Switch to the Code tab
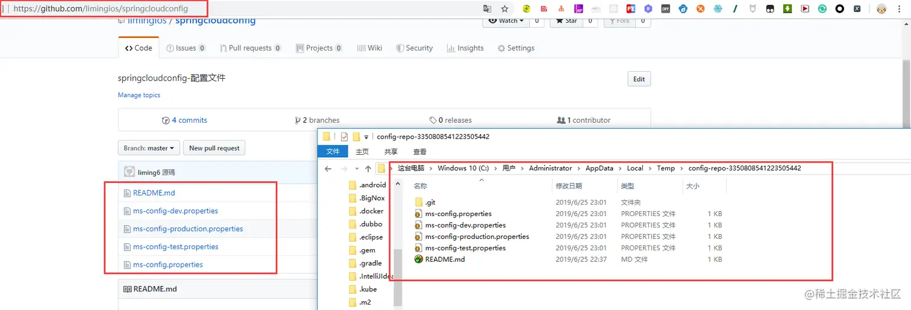This screenshot has width=911, height=310. click(139, 48)
